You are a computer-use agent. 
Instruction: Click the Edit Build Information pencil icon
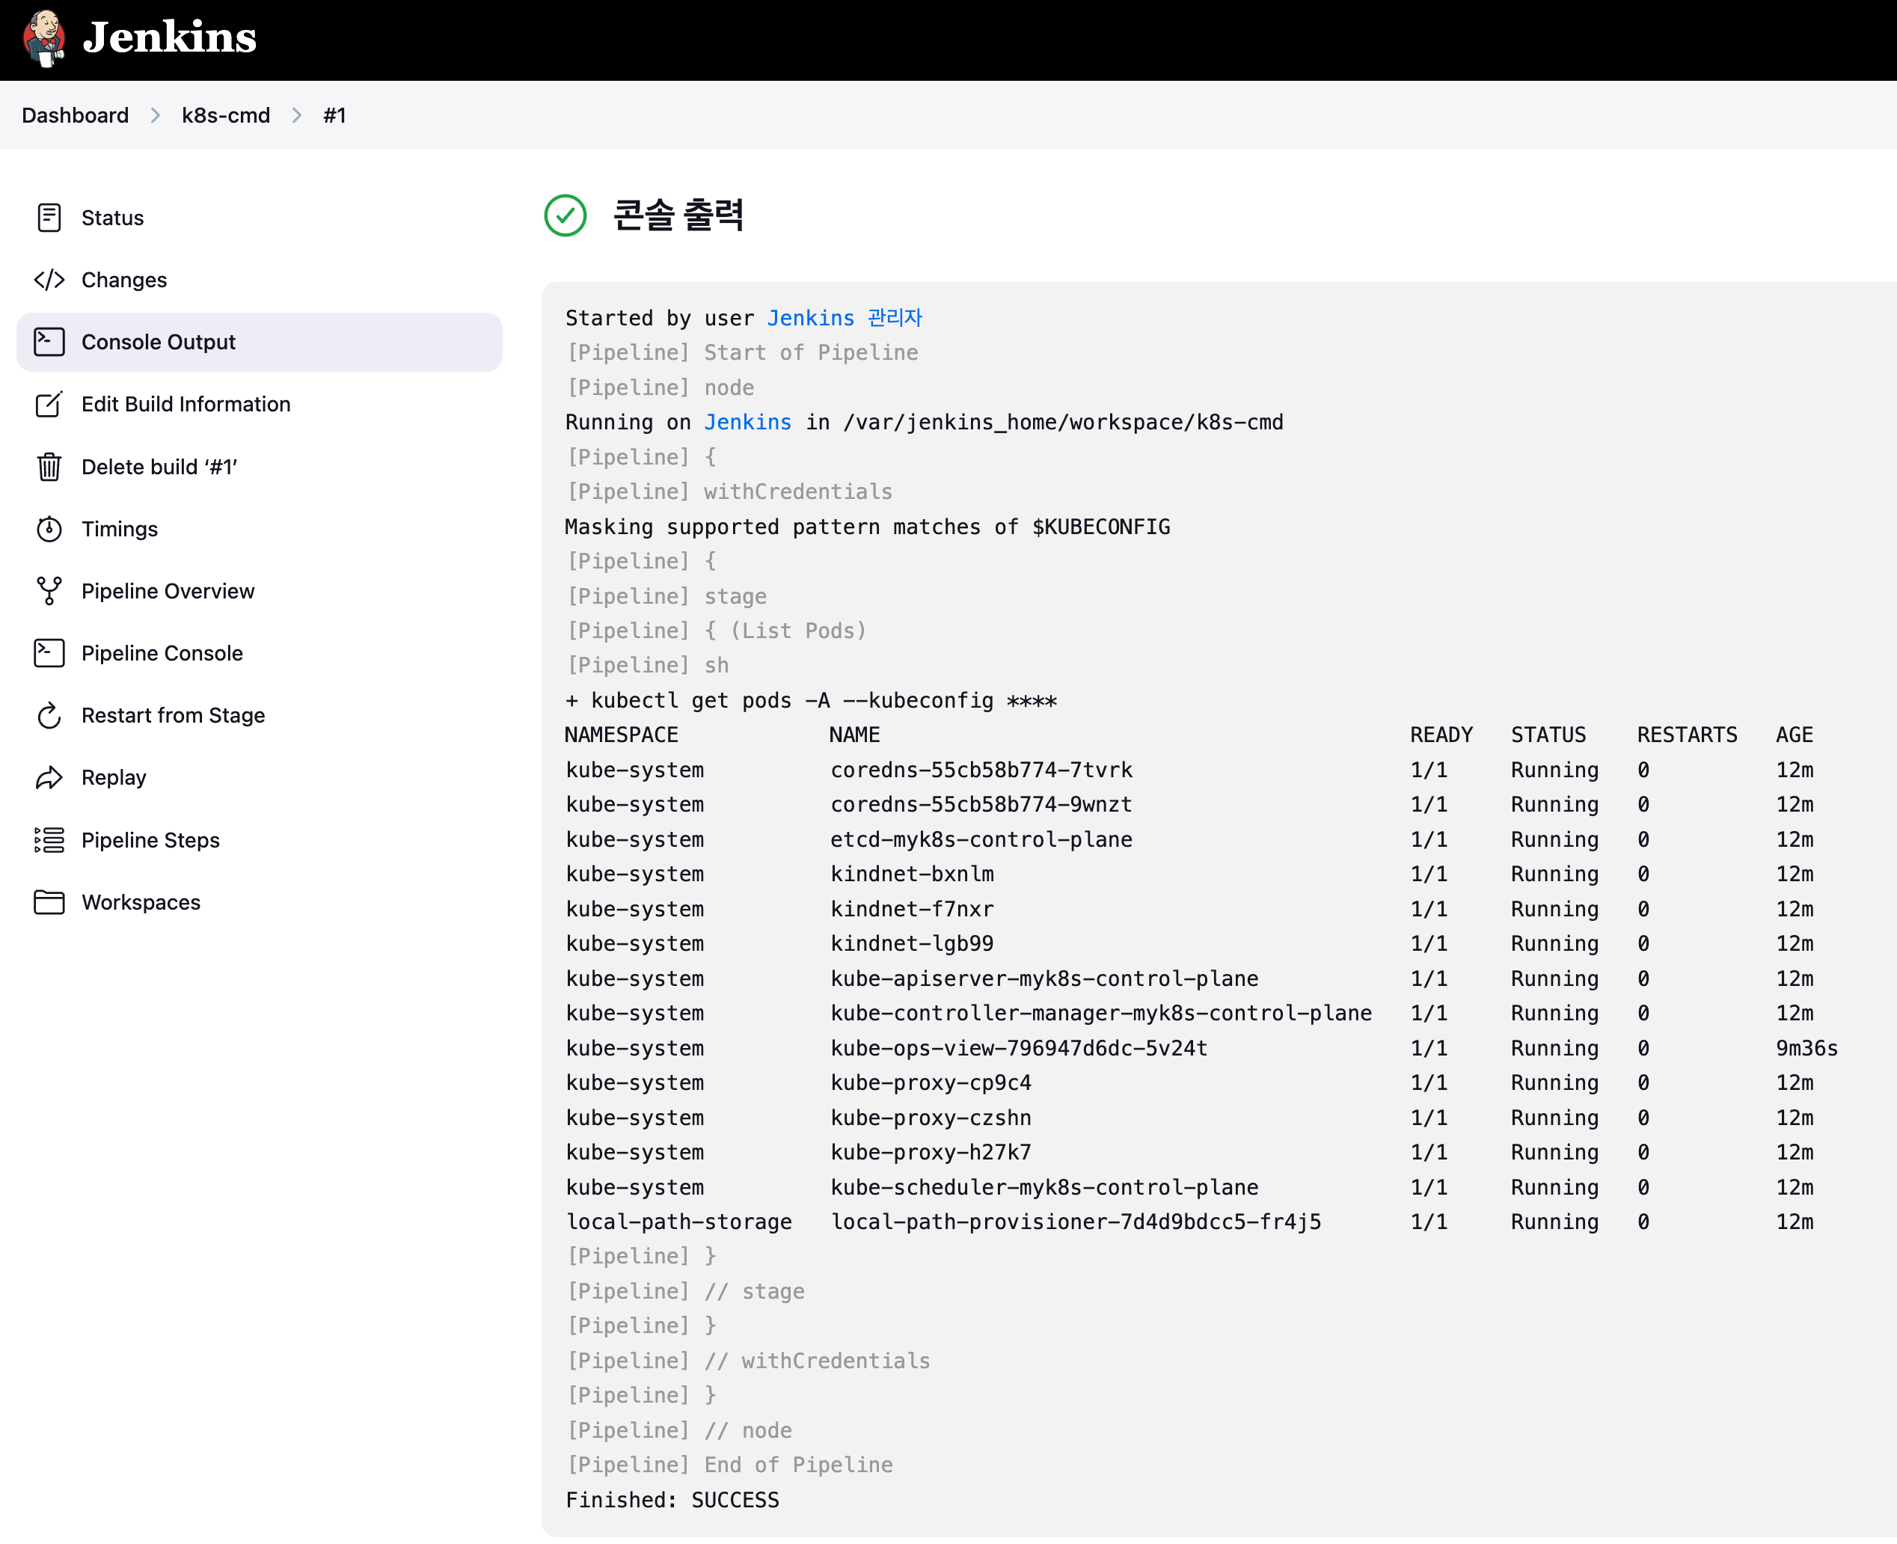pos(49,405)
